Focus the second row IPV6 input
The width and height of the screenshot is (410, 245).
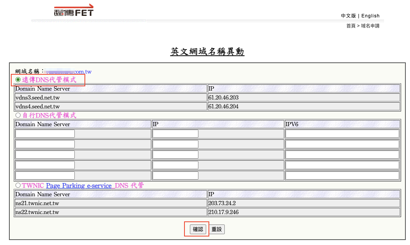342,144
